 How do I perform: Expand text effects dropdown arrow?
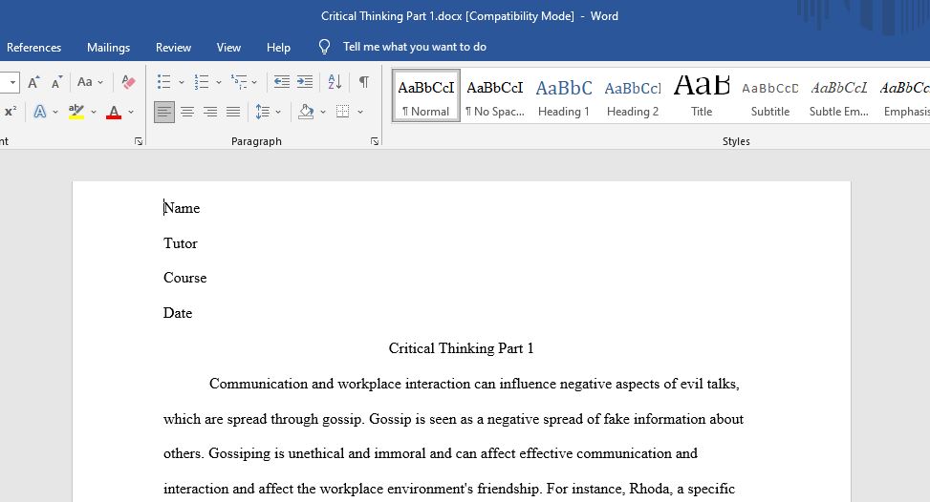55,112
